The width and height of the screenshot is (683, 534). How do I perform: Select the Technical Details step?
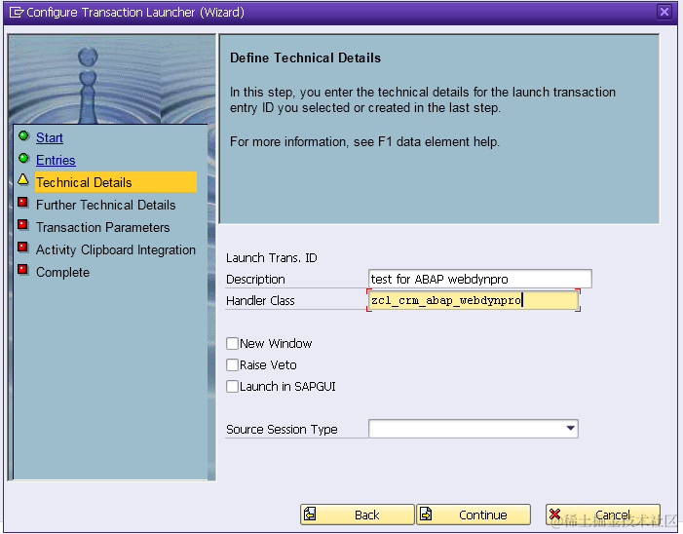[116, 182]
